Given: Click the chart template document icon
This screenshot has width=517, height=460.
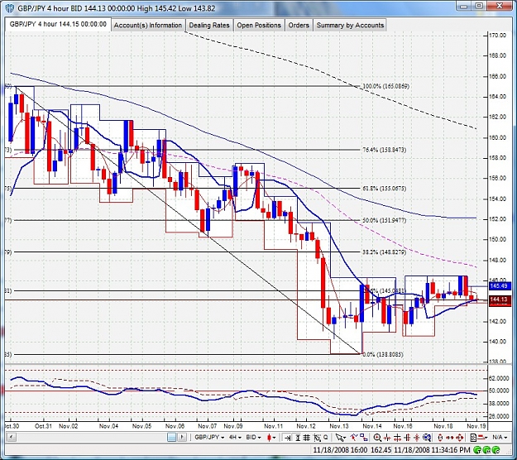Looking at the screenshot, I should [x=473, y=438].
